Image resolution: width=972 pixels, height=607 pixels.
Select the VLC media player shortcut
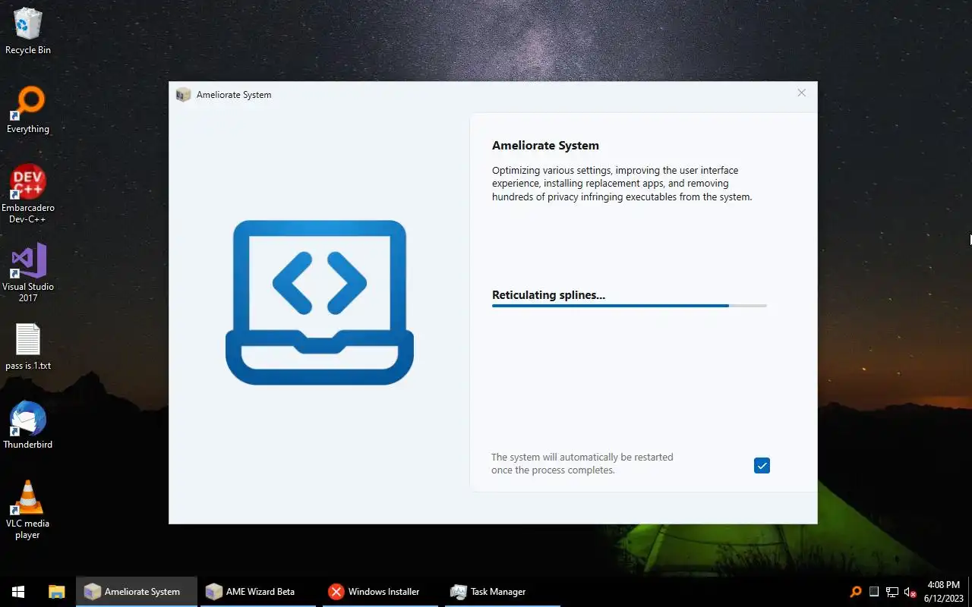tap(28, 510)
